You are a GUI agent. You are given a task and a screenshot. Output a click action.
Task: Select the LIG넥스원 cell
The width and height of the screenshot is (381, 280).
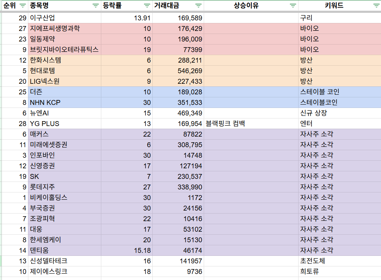tap(65, 81)
